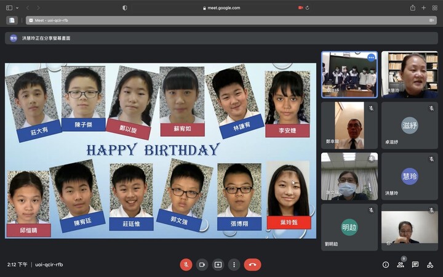This screenshot has height=277, width=443.
Task: Reload the page from address bar
Action: pos(307,8)
